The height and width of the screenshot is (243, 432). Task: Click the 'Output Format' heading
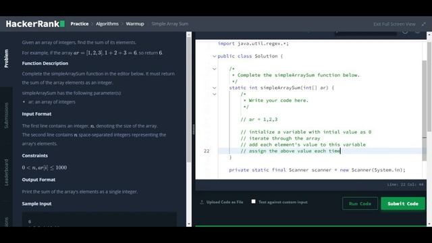[x=38, y=180]
